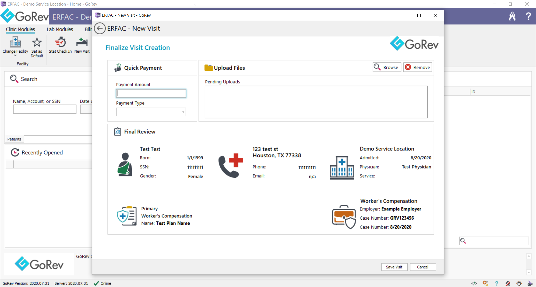Screen dimensions: 536x287
Task: Click the Browse button
Action: point(387,67)
